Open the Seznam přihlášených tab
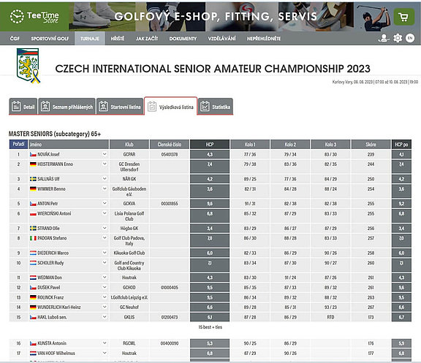Screen dimensions: 421x363 coord(67,107)
